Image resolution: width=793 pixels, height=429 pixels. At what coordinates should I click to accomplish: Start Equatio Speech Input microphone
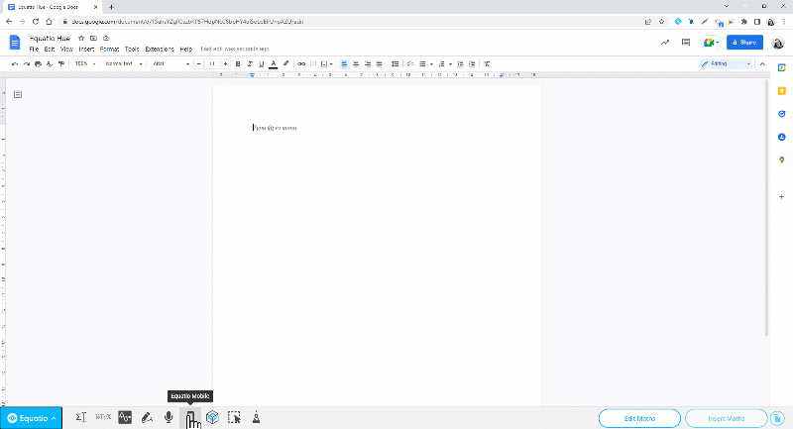point(169,417)
